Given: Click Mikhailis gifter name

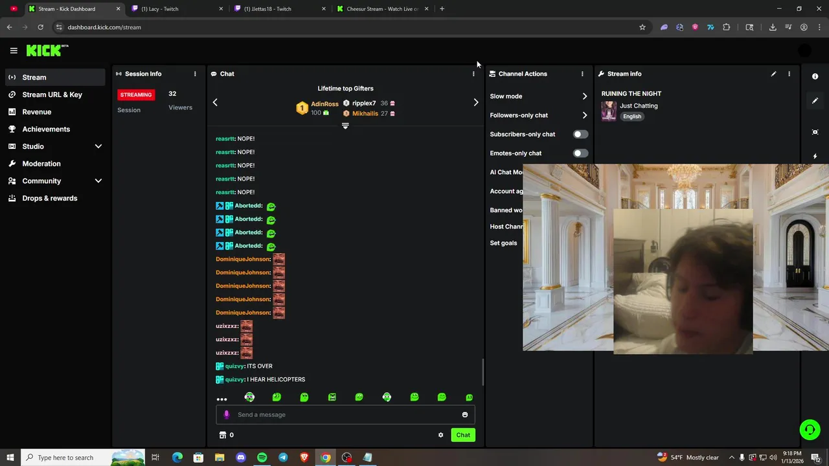Looking at the screenshot, I should [x=365, y=114].
